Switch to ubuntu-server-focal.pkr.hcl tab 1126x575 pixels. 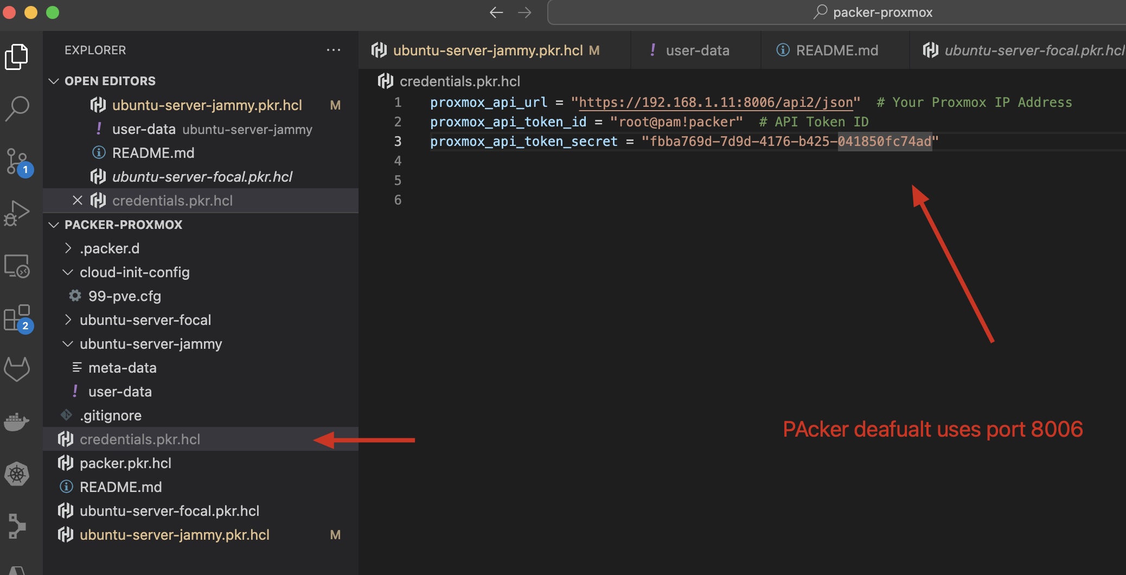tap(1019, 50)
